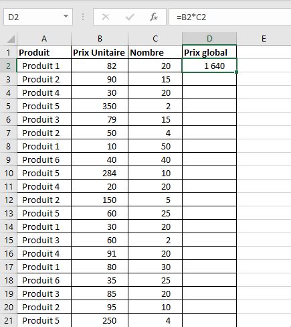Click the formula bar text =B2*C2
This screenshot has width=291, height=327.
191,17
